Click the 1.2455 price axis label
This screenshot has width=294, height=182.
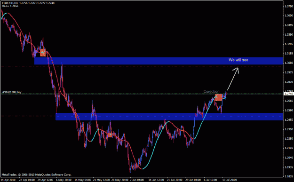pos(288,119)
